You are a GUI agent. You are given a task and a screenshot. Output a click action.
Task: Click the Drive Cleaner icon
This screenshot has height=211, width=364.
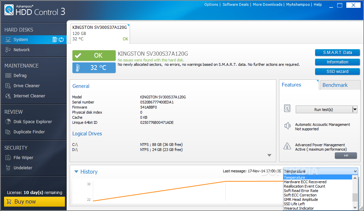tap(8, 86)
